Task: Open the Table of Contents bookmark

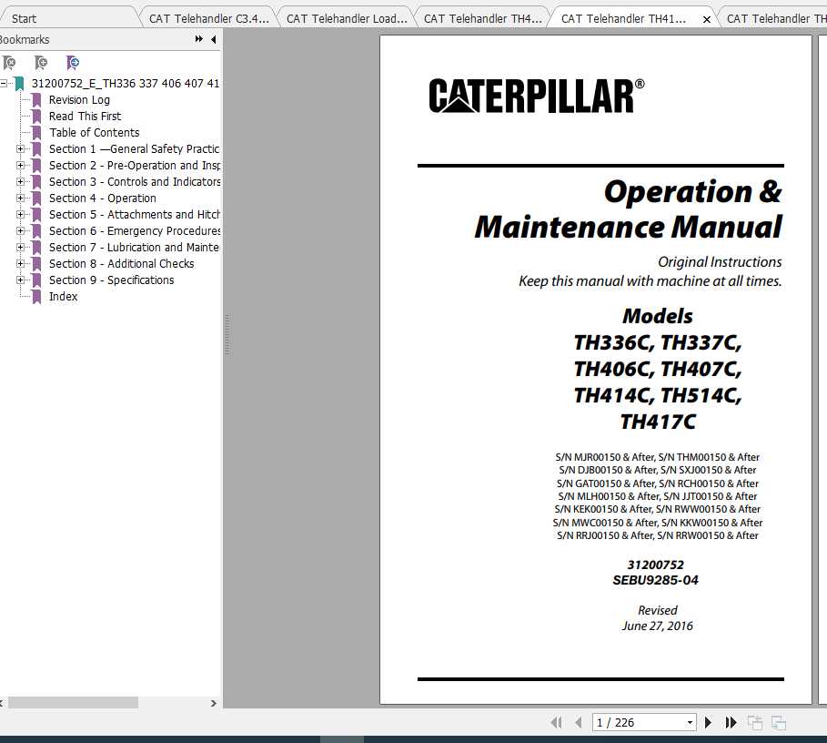Action: [94, 132]
